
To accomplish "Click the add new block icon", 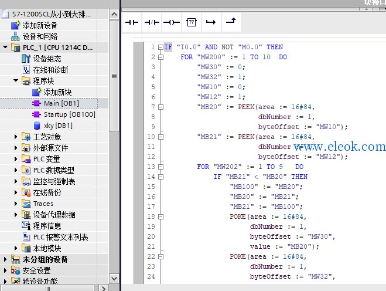I will pos(36,92).
